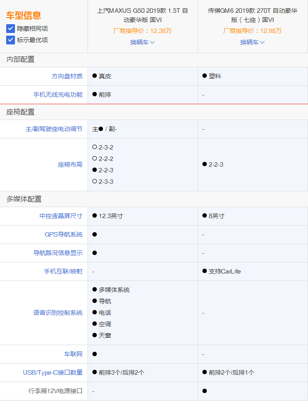Image resolution: width=308 pixels, height=401 pixels.
Task: Click the 前排2个/后排1个 USB value
Action: coord(231,372)
